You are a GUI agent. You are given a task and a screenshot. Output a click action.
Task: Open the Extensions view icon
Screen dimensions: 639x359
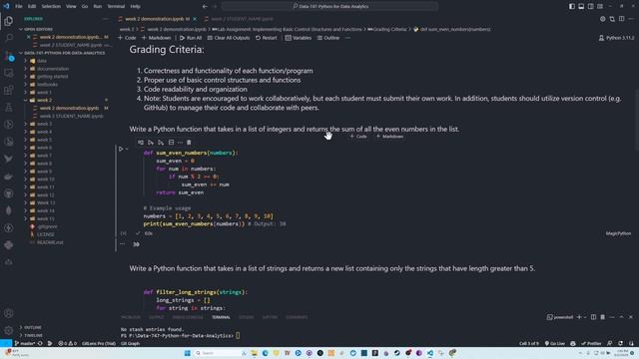[9, 90]
